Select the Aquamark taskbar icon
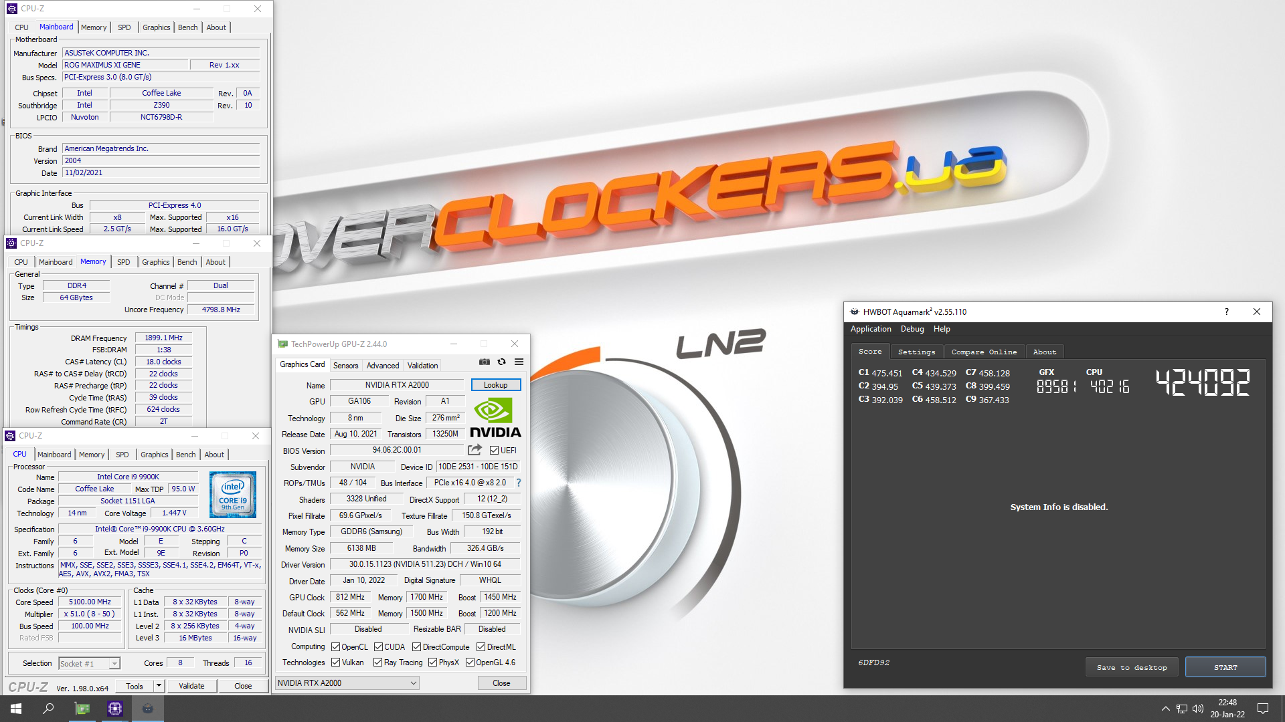 (x=148, y=709)
